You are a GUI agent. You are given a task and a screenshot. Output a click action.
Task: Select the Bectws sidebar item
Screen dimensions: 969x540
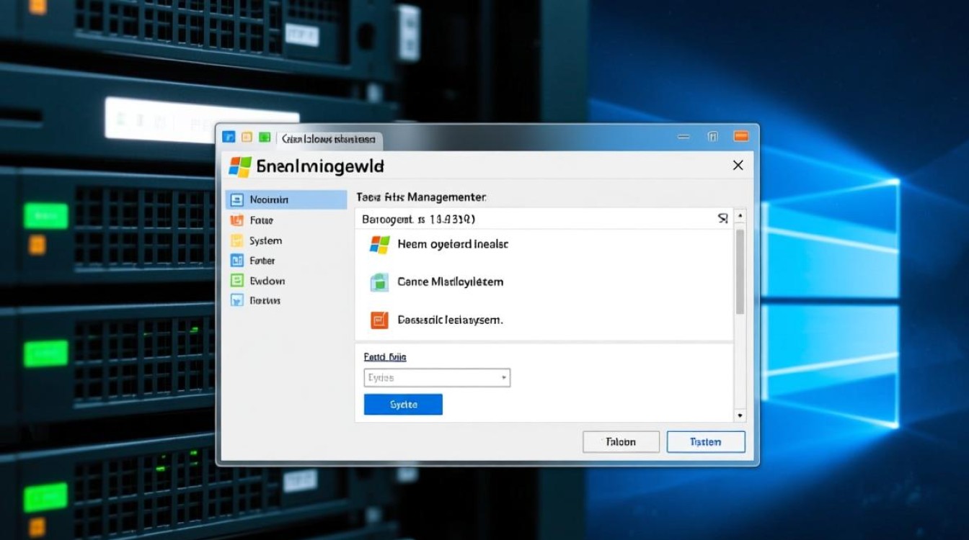265,301
